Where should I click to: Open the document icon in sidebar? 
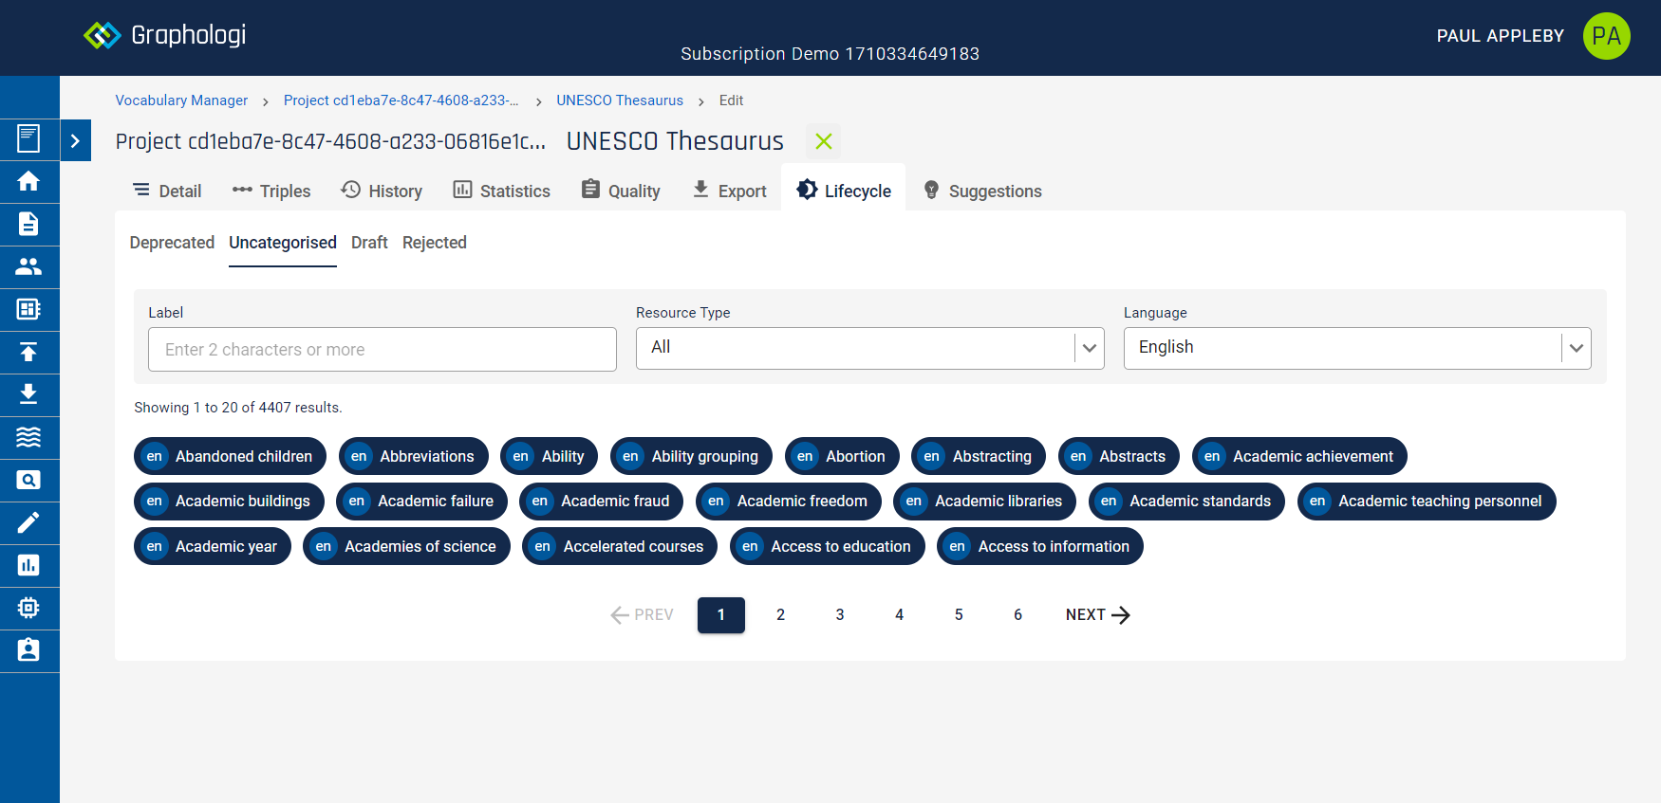(x=28, y=224)
